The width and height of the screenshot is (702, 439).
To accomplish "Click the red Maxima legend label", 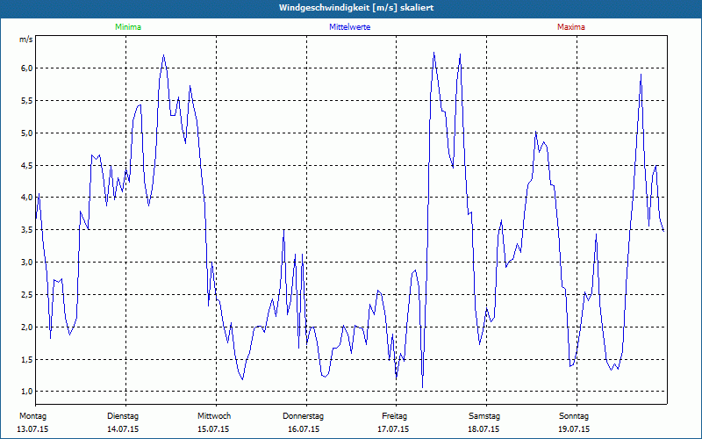I will pos(571,27).
